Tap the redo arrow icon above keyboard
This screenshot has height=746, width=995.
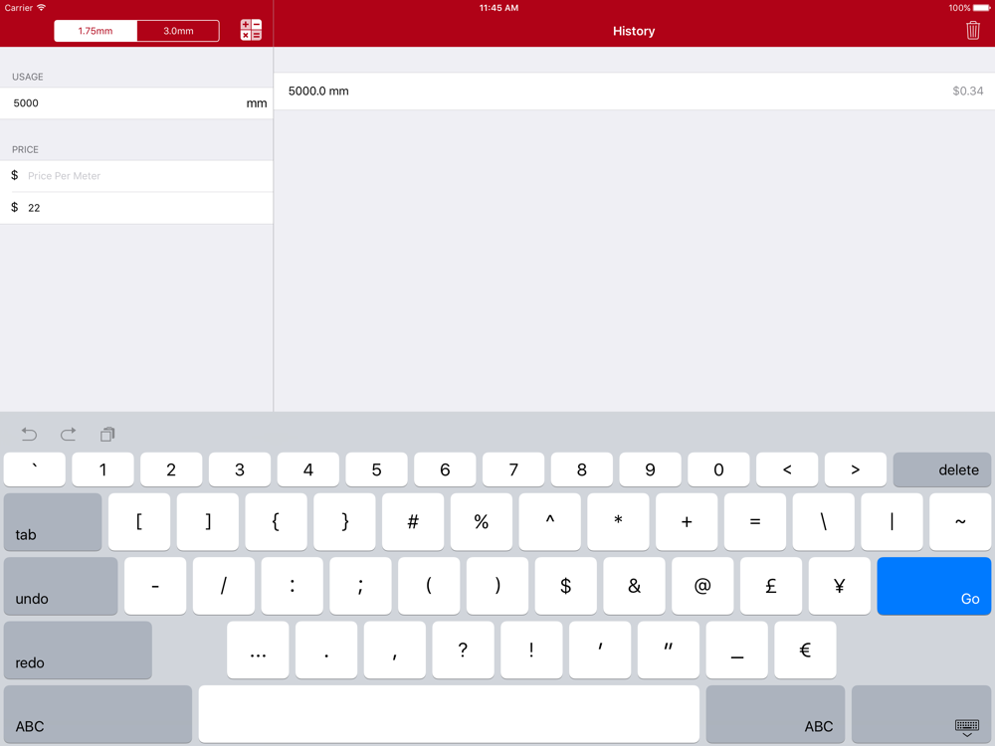(x=68, y=434)
